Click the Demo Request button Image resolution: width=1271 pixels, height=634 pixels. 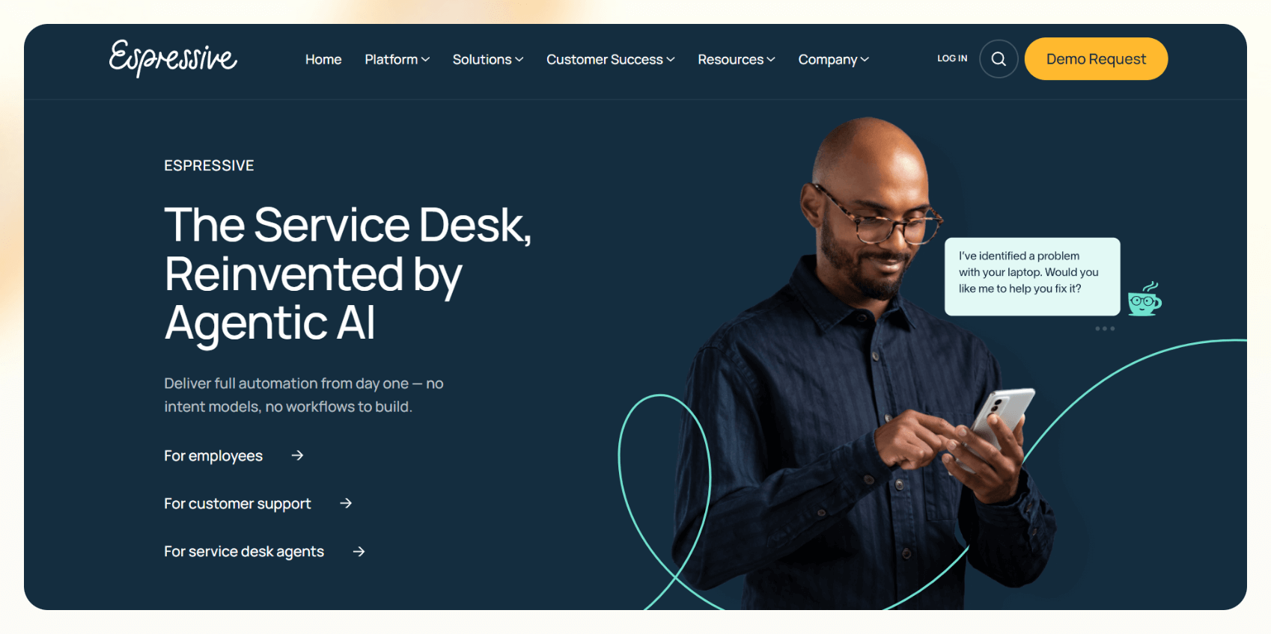coord(1096,59)
